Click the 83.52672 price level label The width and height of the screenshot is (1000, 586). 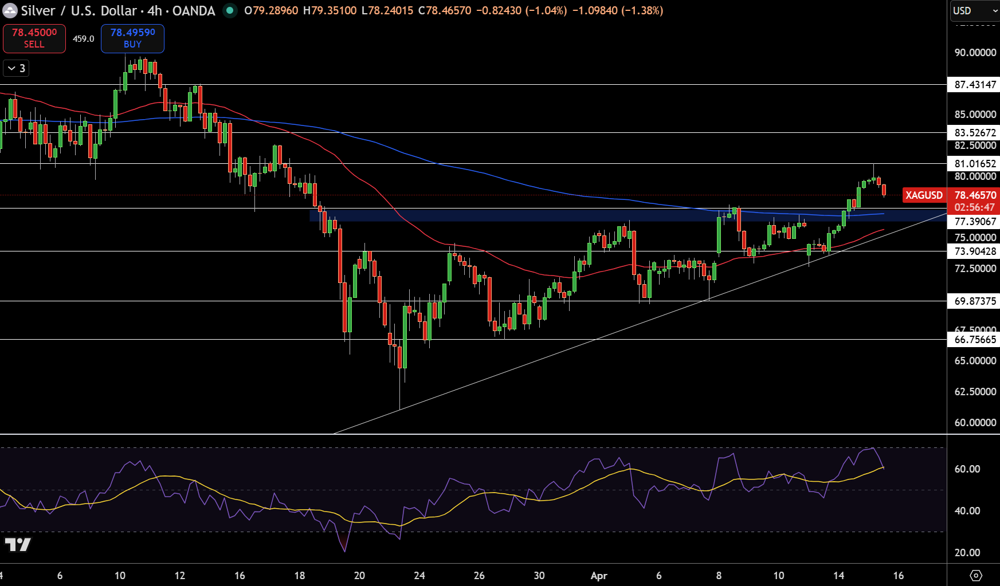pos(975,133)
